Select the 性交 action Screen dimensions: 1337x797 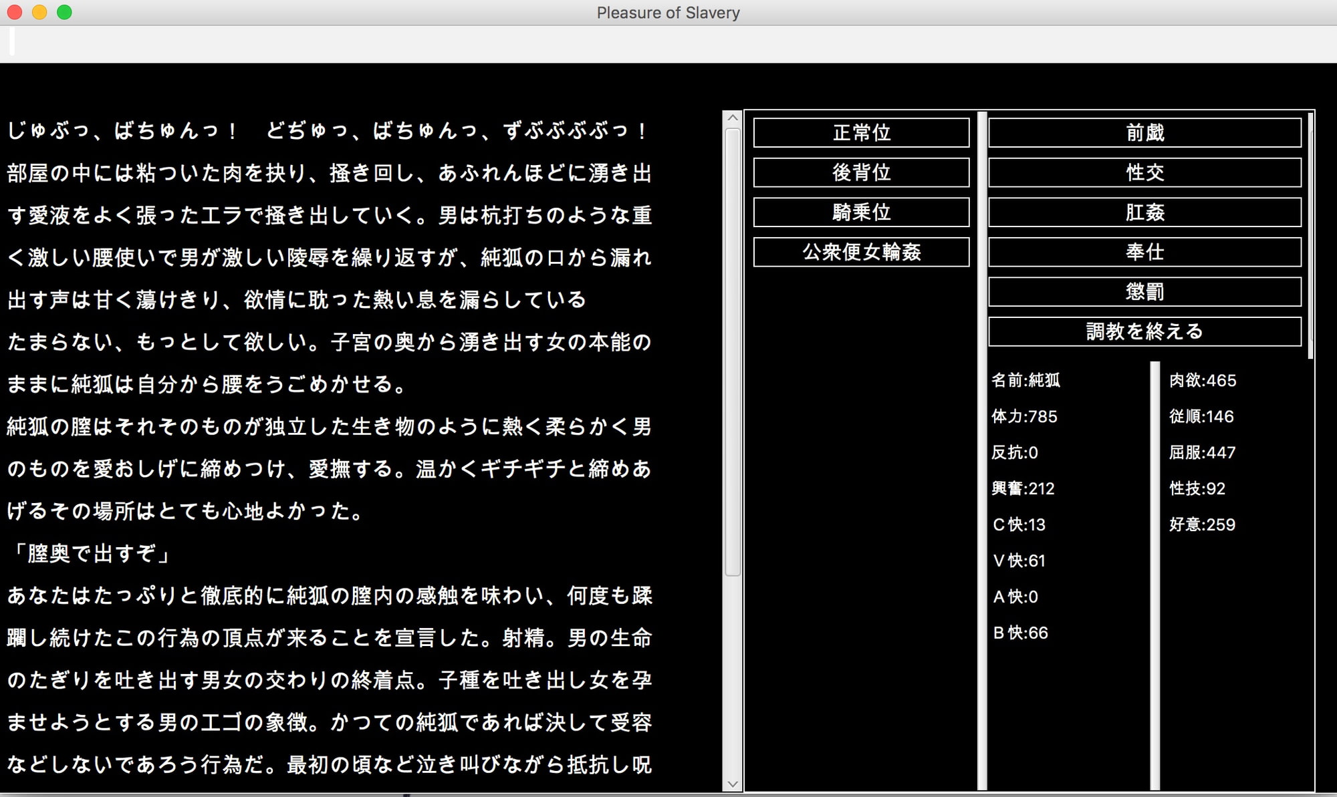pos(1146,173)
